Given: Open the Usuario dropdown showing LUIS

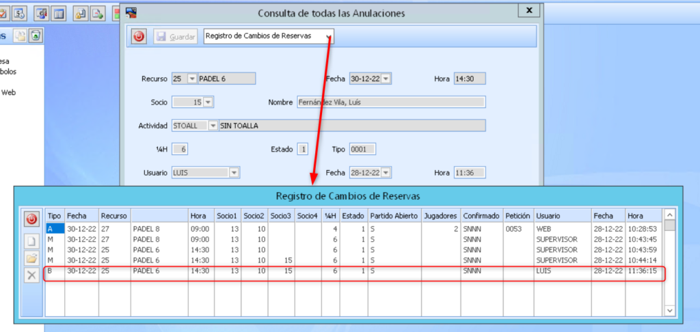Looking at the screenshot, I should pos(234,173).
